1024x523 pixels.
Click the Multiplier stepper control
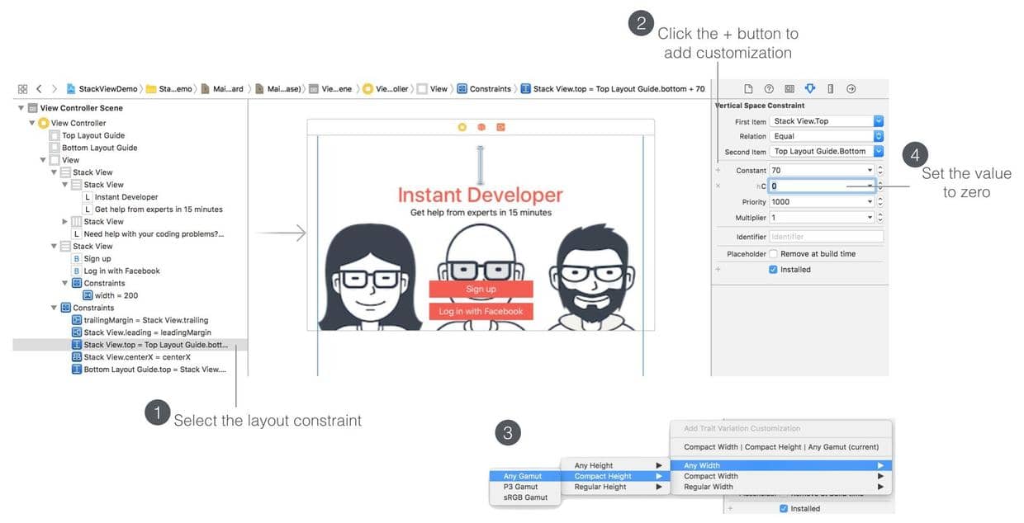click(880, 218)
